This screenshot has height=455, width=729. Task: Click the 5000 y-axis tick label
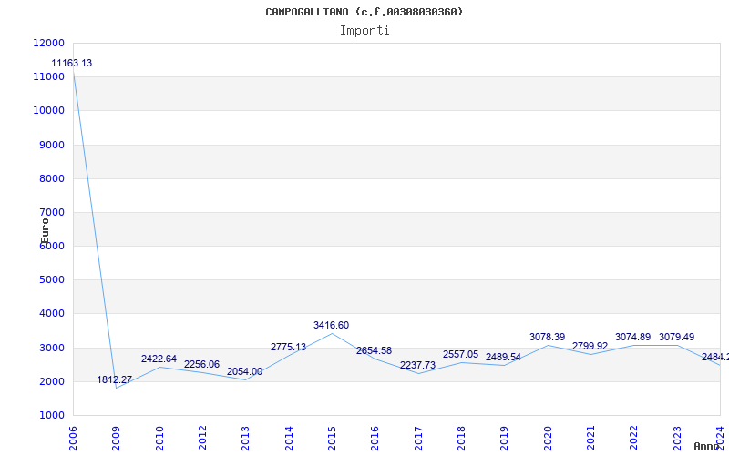50,280
